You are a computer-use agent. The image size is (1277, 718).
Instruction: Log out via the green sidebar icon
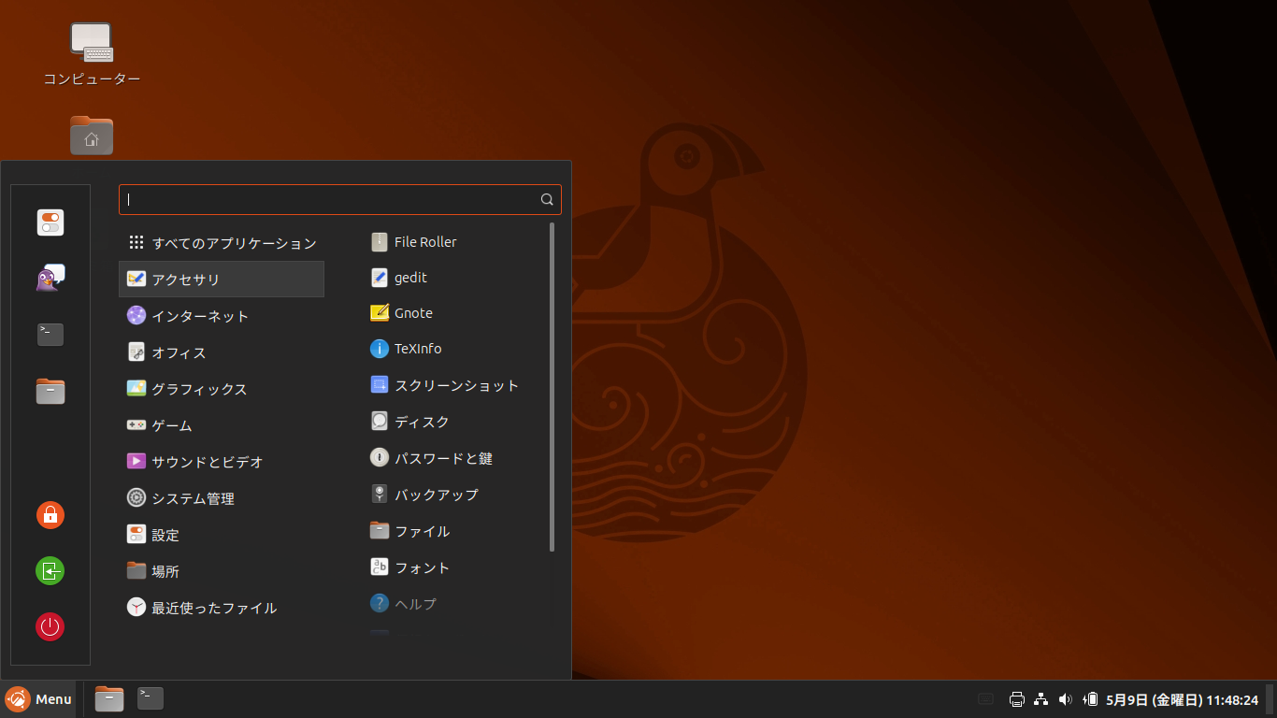(50, 570)
